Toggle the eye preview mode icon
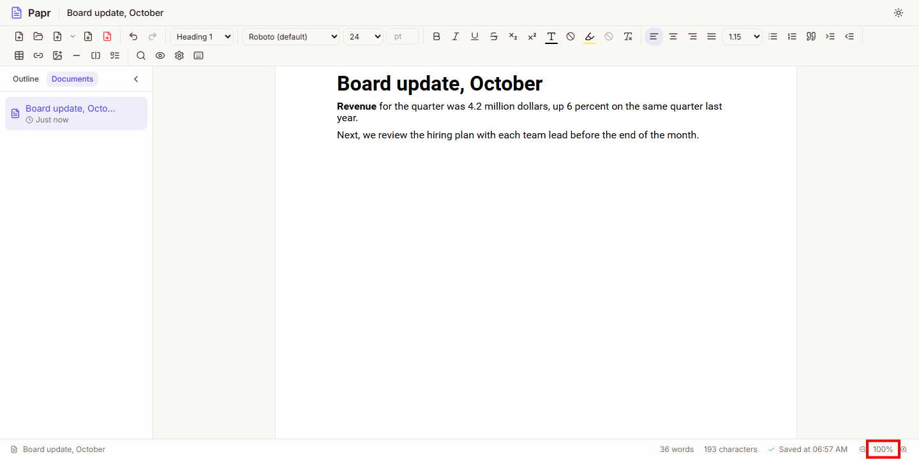The image size is (919, 459). (160, 55)
